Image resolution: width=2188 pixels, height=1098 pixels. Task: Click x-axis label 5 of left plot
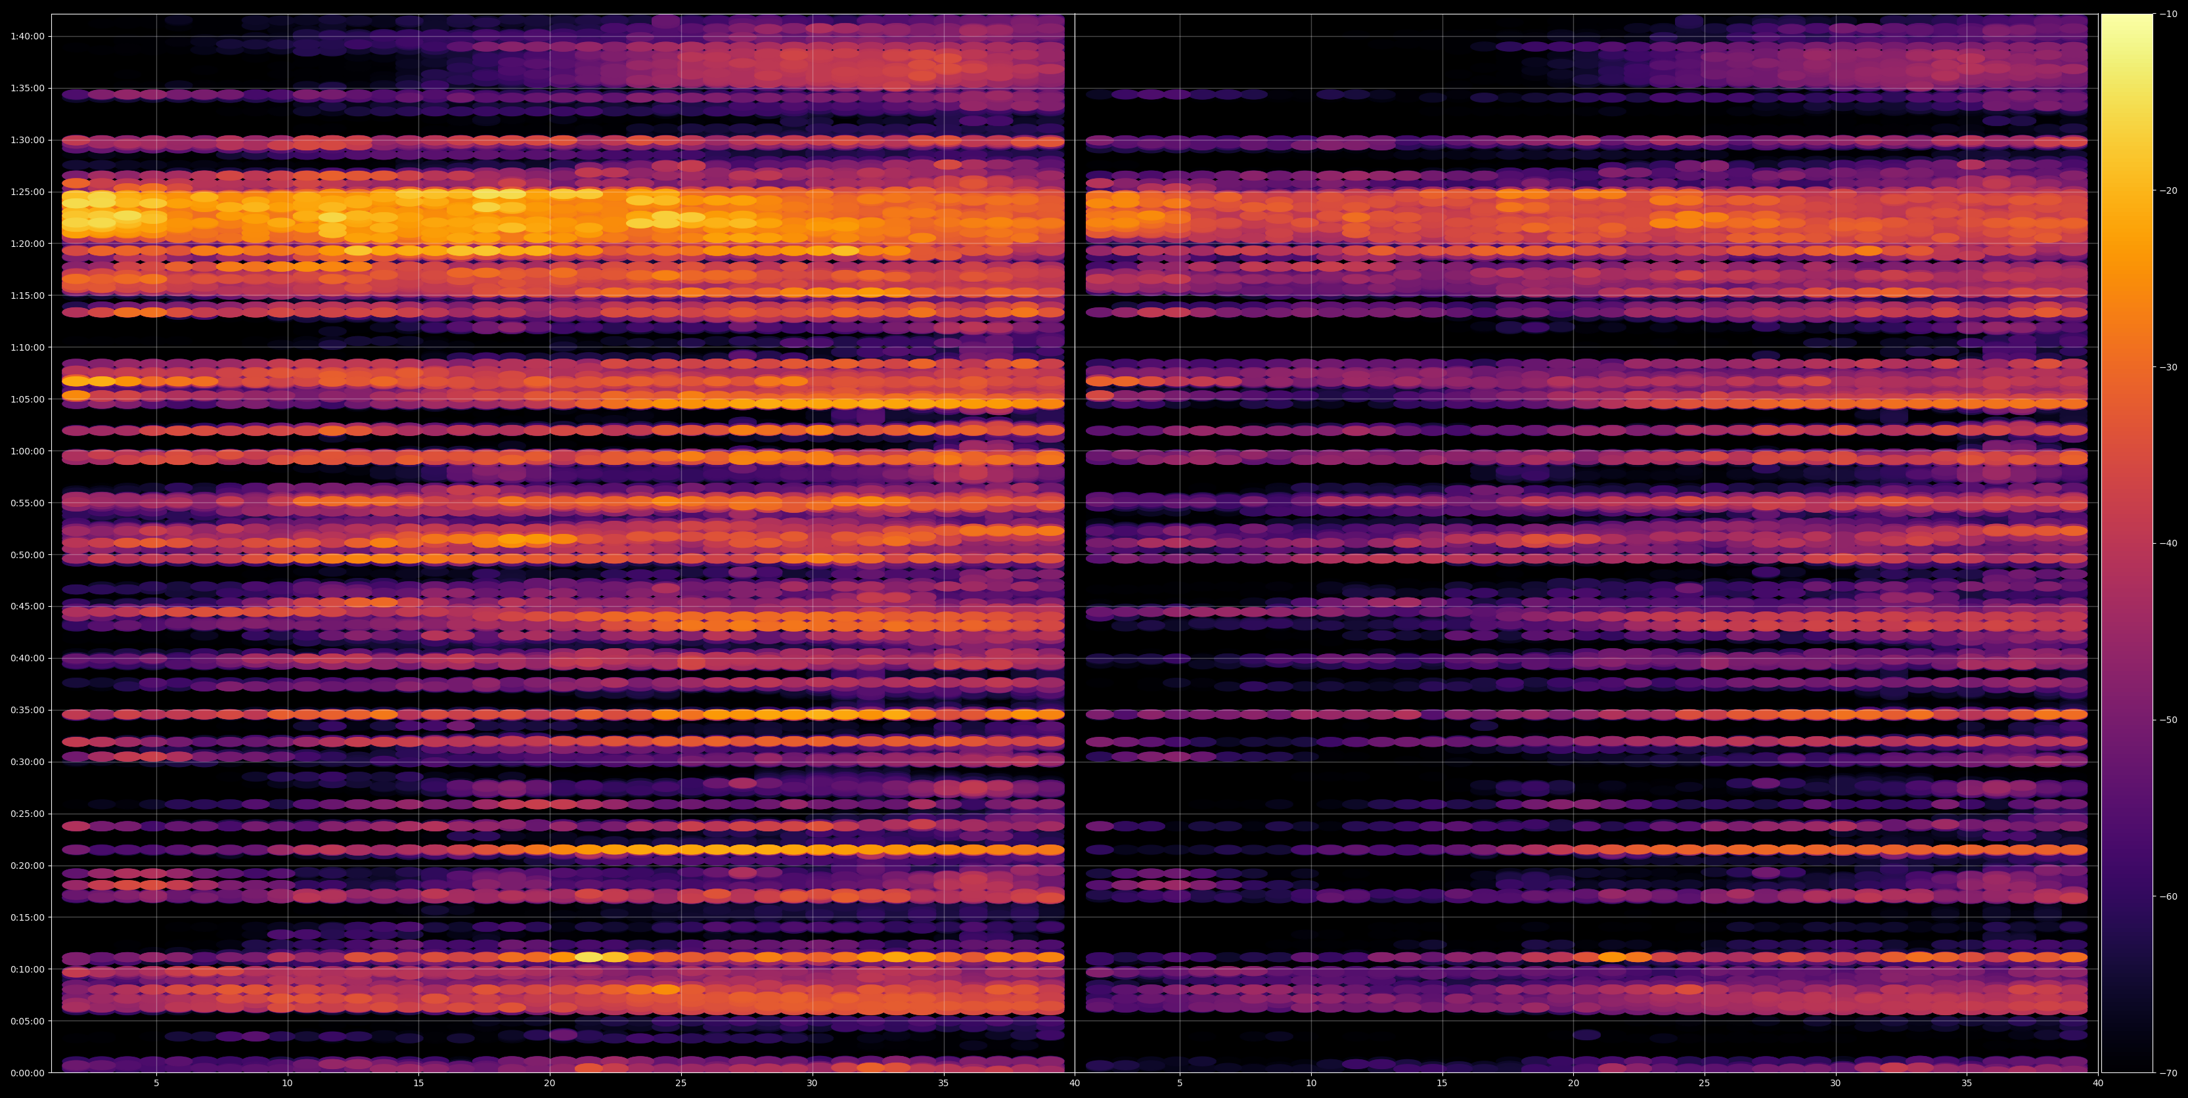coord(156,1084)
